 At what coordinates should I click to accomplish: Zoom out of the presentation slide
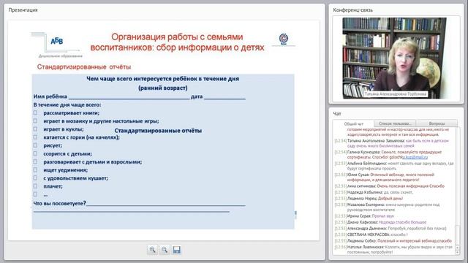pyautogui.click(x=165, y=250)
